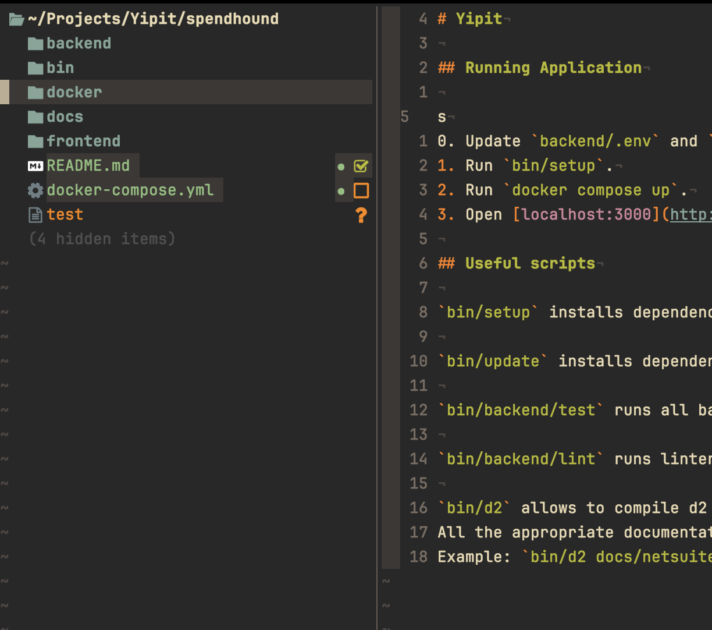Click the orange question mark next to test

tap(361, 214)
